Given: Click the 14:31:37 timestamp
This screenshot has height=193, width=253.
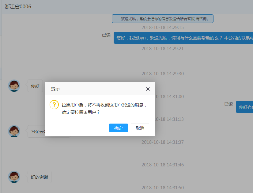Looking at the screenshot, I should tap(162, 142).
